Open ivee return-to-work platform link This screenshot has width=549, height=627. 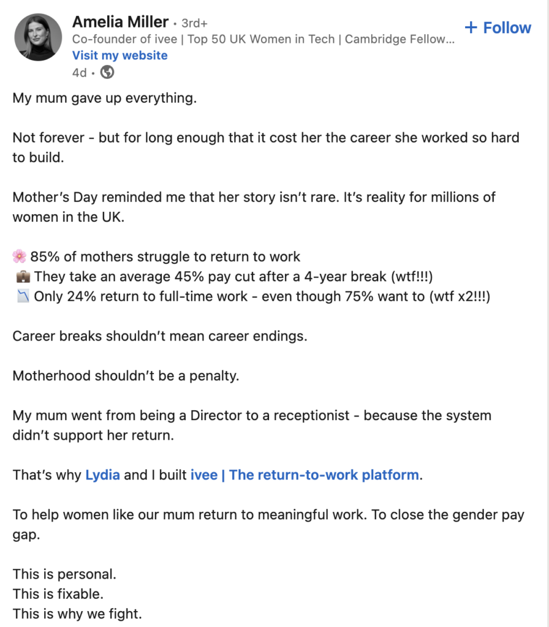pyautogui.click(x=305, y=475)
